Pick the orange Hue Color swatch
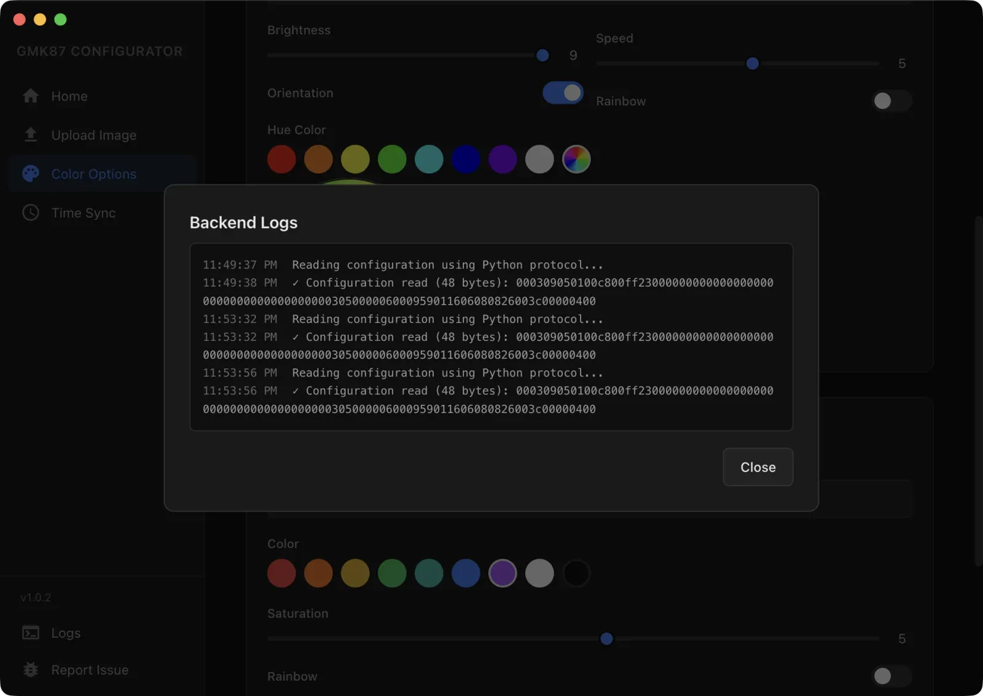The image size is (983, 696). click(x=318, y=159)
